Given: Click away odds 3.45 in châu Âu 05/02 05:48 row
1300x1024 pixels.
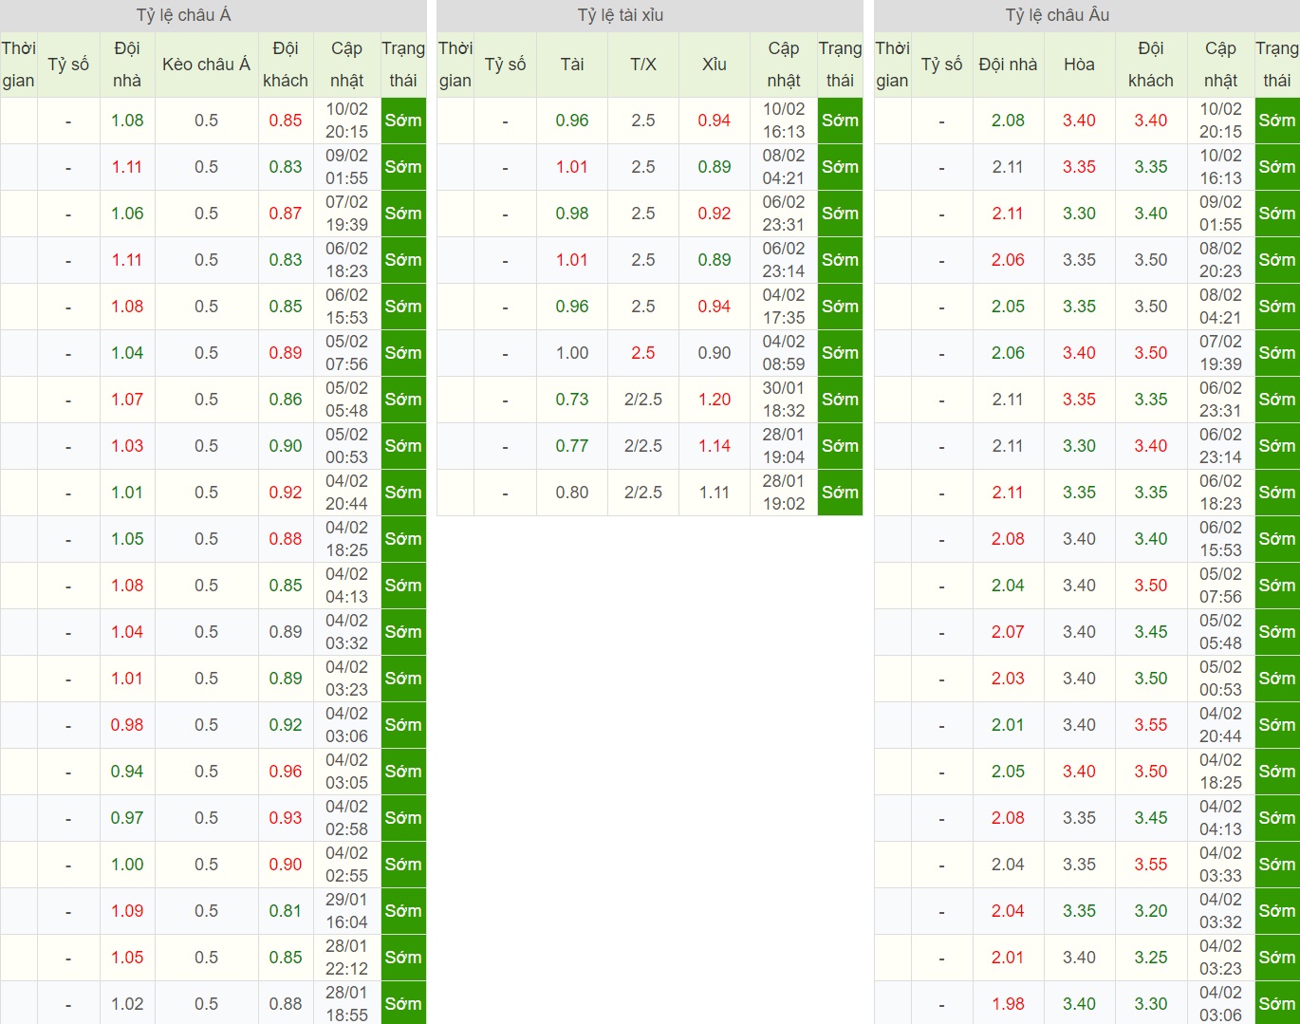Looking at the screenshot, I should pyautogui.click(x=1151, y=632).
